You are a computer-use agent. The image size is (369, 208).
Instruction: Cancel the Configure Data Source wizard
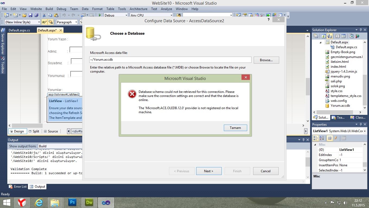pos(266,171)
